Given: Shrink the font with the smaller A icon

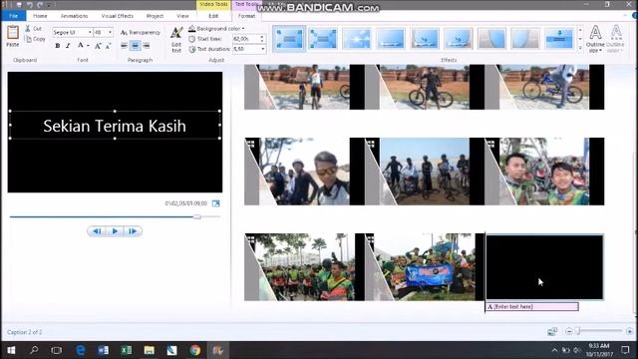Looking at the screenshot, I should [108, 46].
